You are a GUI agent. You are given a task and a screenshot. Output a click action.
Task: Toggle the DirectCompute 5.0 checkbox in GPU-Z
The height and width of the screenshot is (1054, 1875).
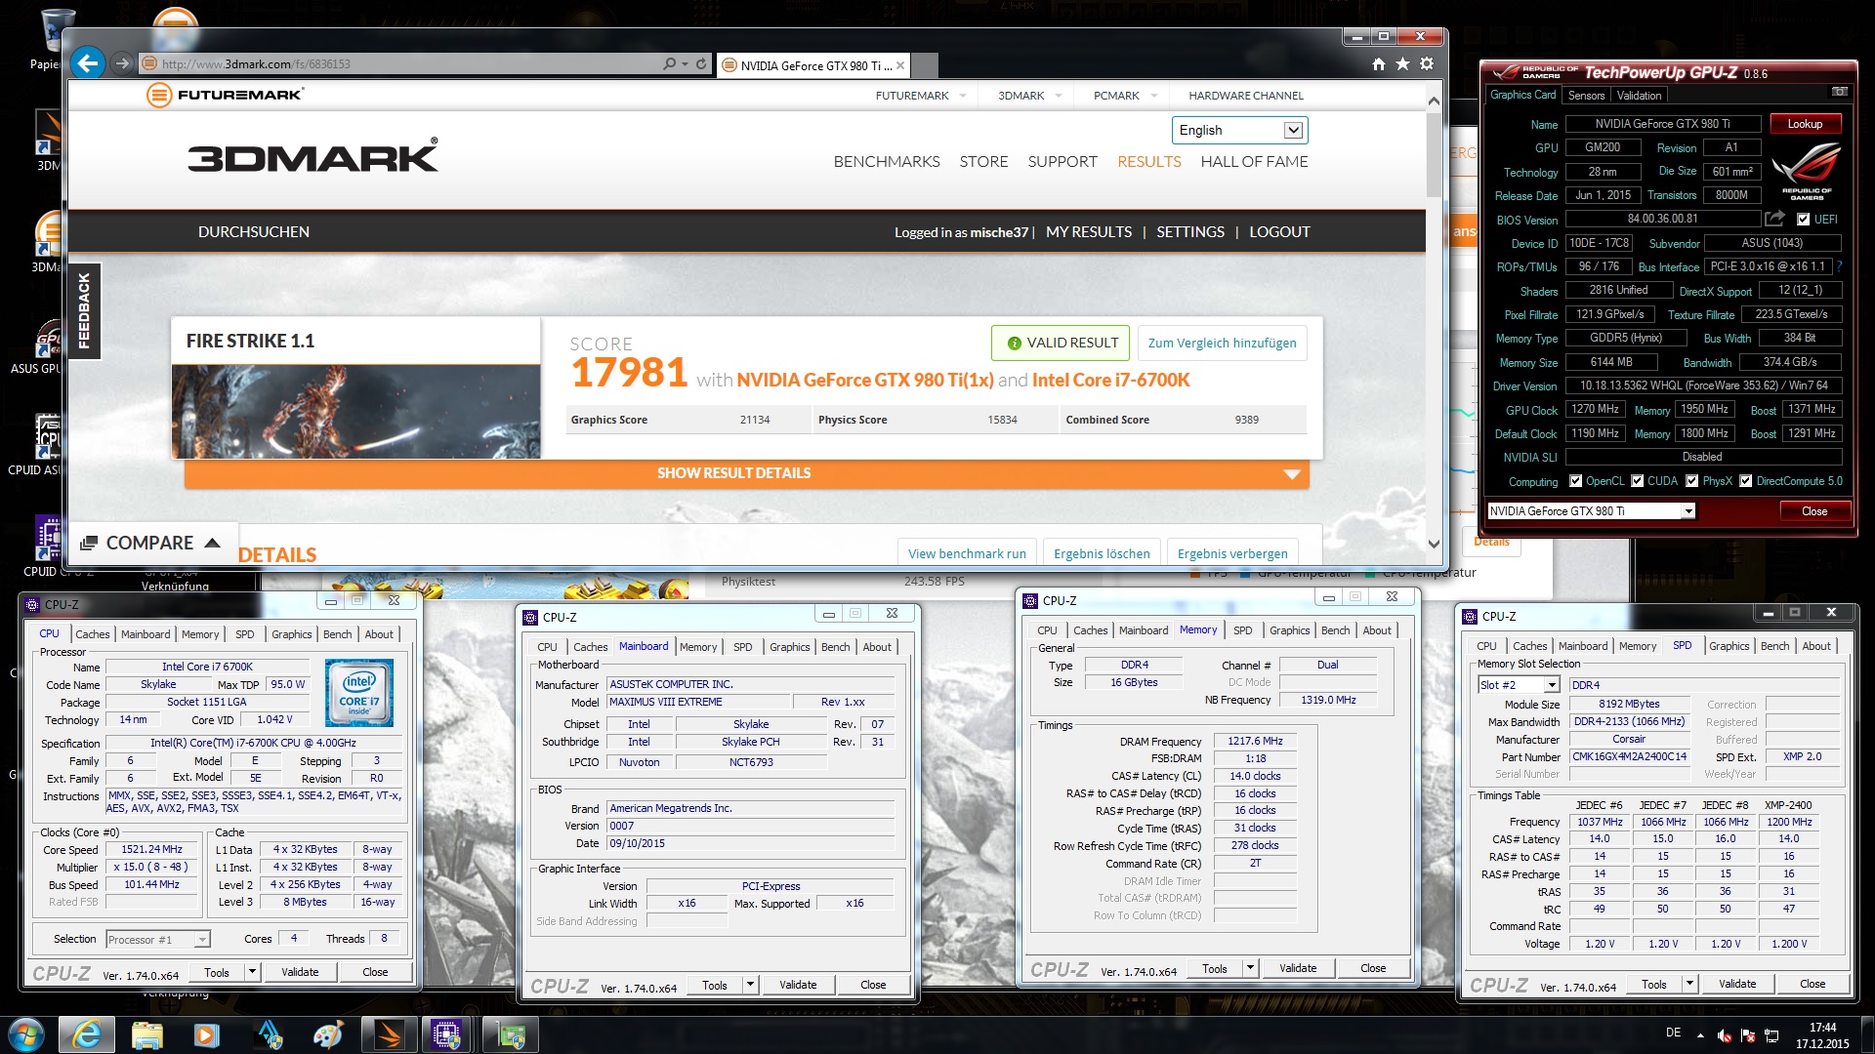point(1745,481)
